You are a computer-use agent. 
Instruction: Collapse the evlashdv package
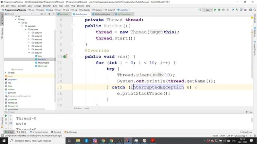(x=22, y=26)
